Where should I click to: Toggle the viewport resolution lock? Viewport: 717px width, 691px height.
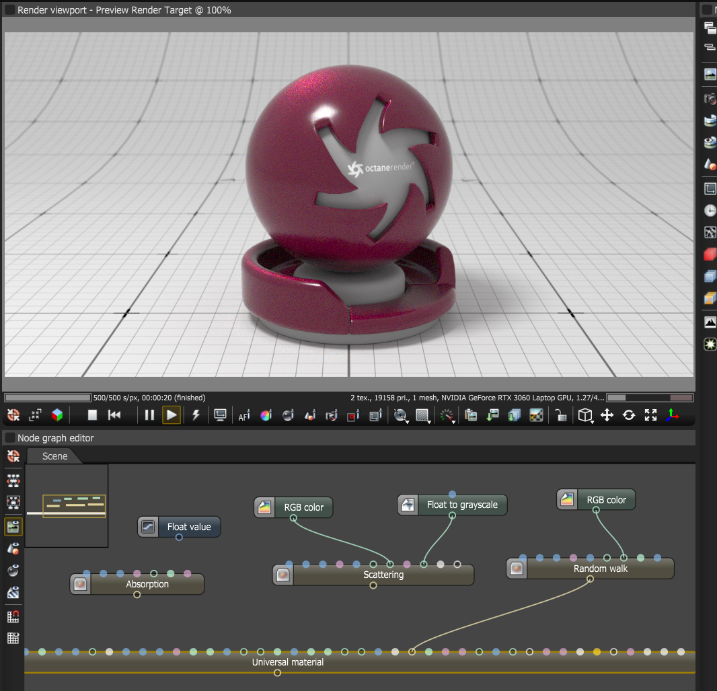[560, 415]
